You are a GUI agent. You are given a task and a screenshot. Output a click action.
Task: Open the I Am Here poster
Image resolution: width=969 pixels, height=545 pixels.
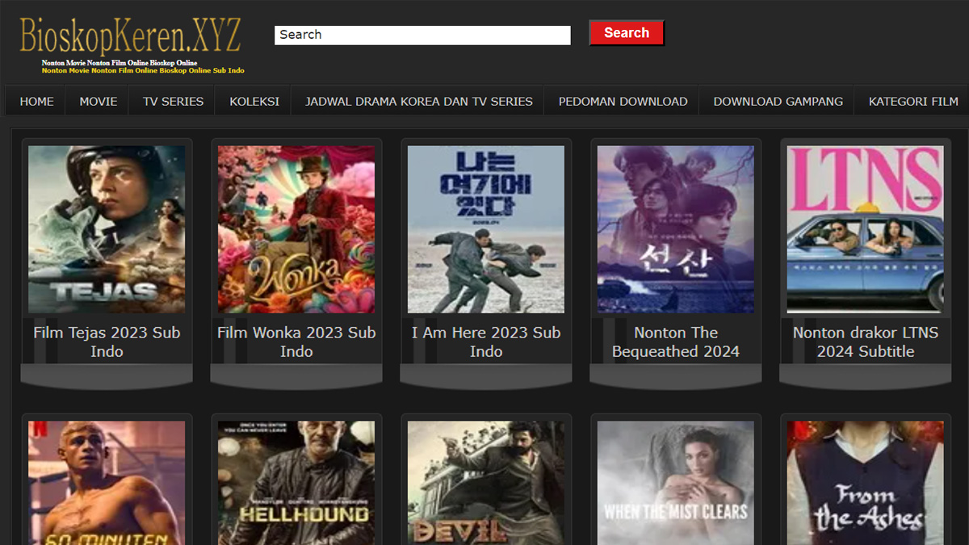[x=485, y=228]
